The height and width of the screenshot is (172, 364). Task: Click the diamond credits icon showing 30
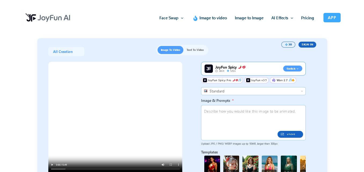pyautogui.click(x=286, y=45)
